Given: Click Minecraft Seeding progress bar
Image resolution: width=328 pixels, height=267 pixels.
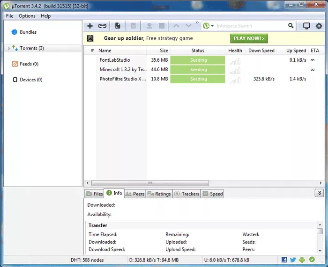Looking at the screenshot, I should click(x=198, y=70).
